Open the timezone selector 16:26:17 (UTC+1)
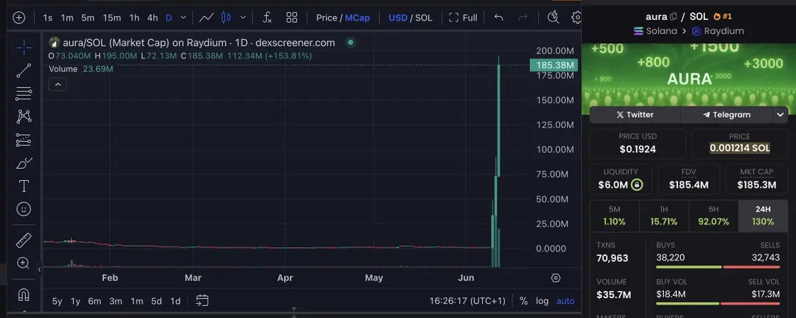Viewport: 796px width, 318px height. (x=467, y=301)
